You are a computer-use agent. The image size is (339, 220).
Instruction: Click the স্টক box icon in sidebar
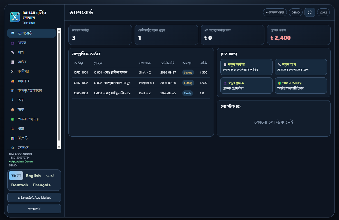13,109
